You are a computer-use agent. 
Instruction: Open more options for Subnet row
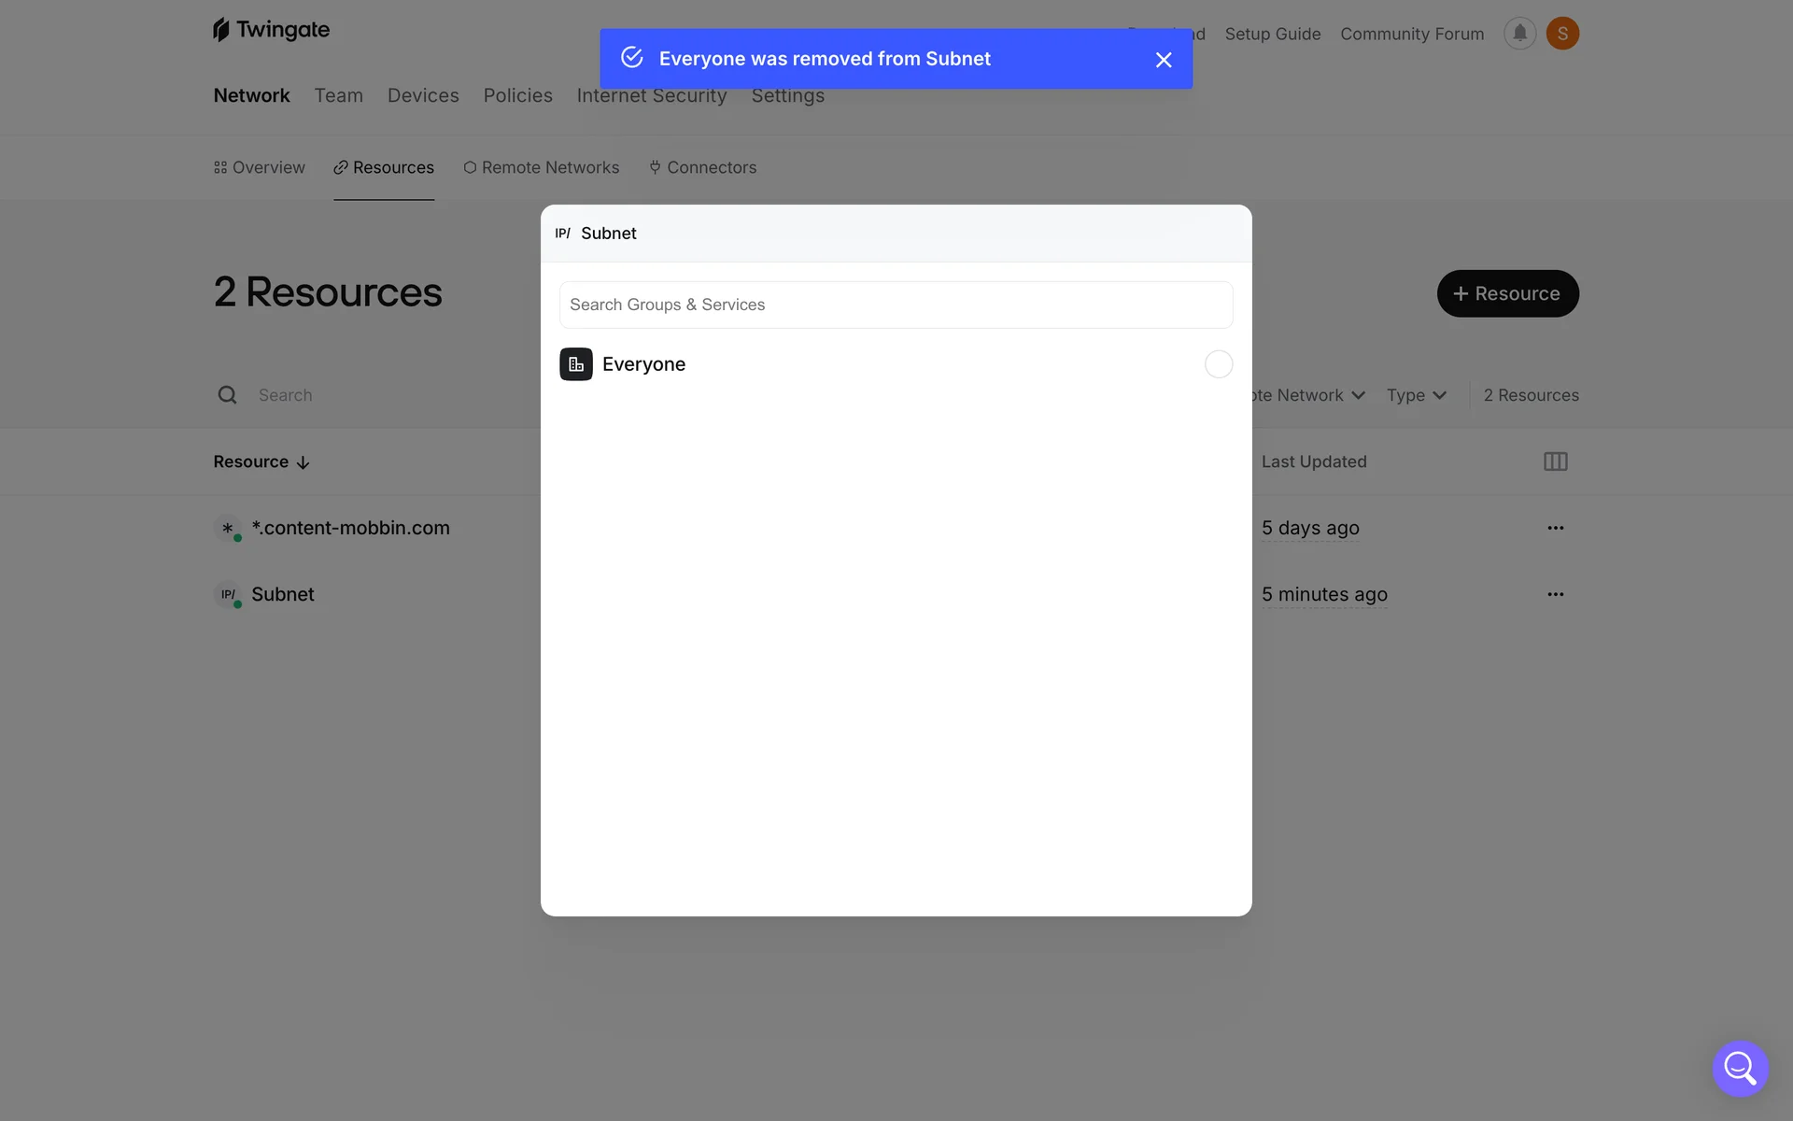pos(1555,594)
